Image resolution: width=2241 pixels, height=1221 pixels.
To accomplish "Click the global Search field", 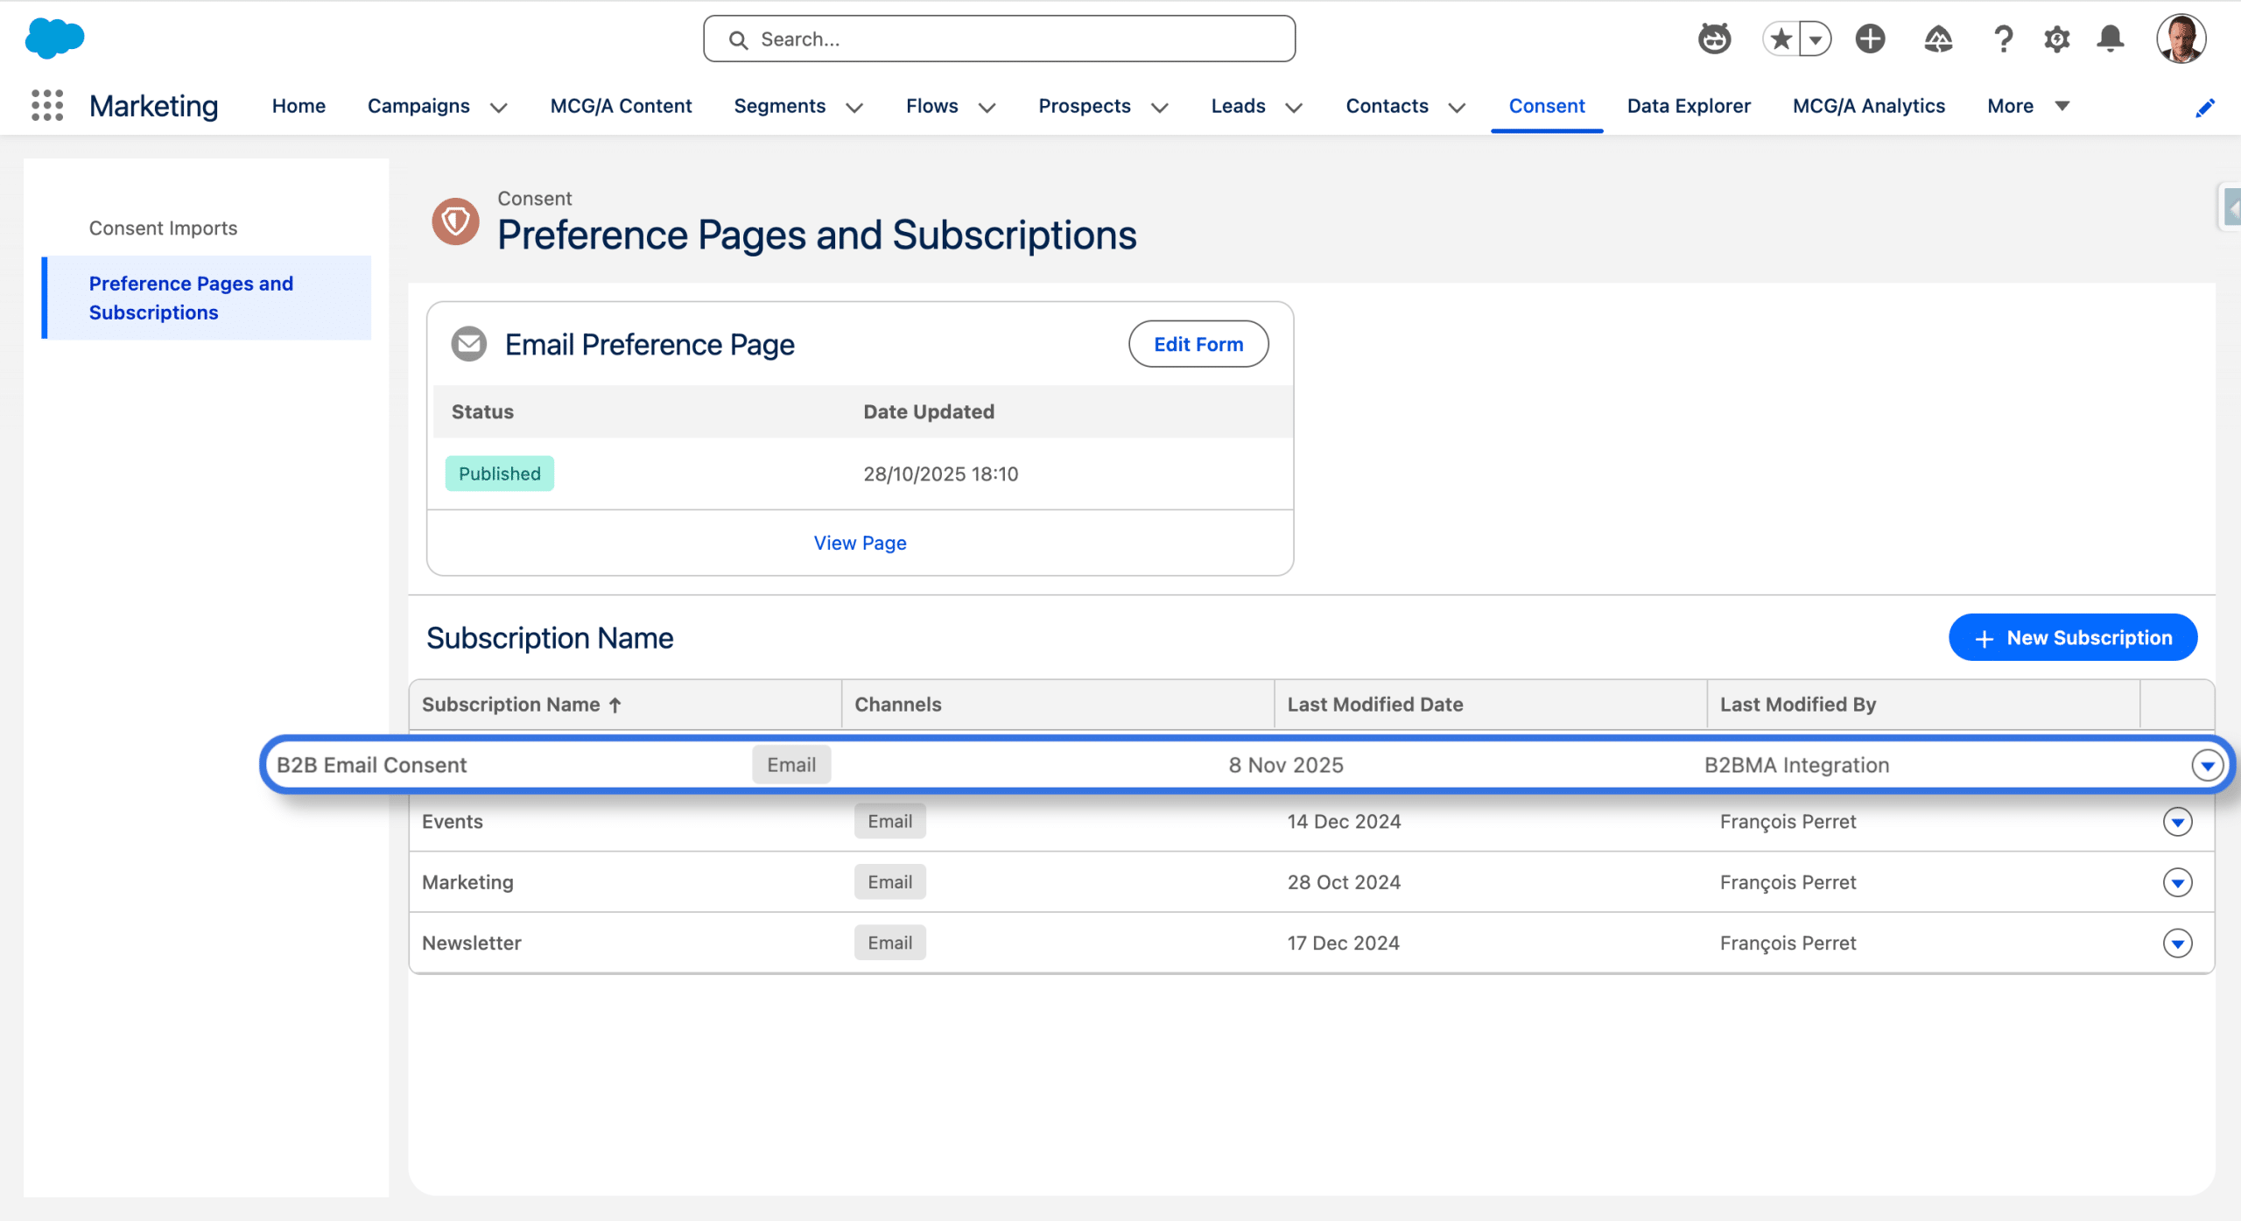I will tap(998, 39).
